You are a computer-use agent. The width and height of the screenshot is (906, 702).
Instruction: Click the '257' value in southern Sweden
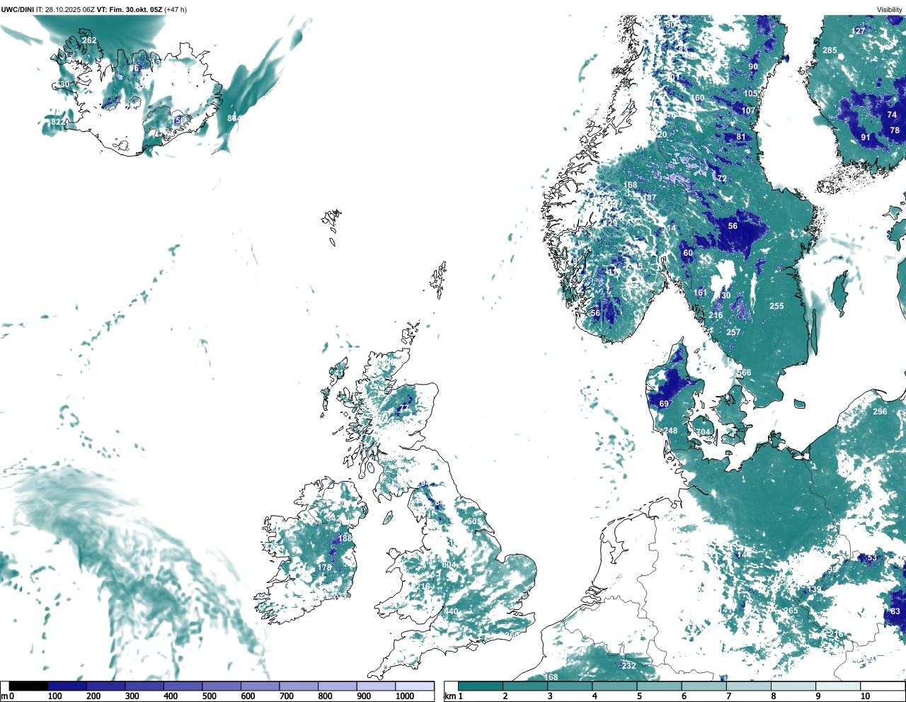733,332
